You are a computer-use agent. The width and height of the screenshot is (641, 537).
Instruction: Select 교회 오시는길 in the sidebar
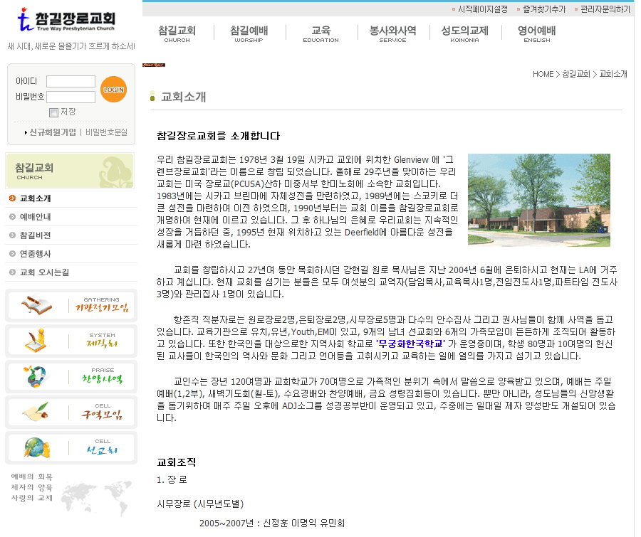(44, 272)
